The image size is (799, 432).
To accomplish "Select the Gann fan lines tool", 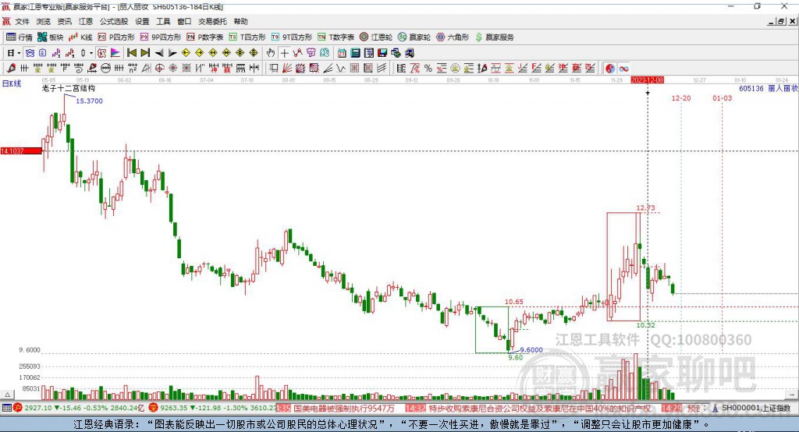I will (287, 69).
